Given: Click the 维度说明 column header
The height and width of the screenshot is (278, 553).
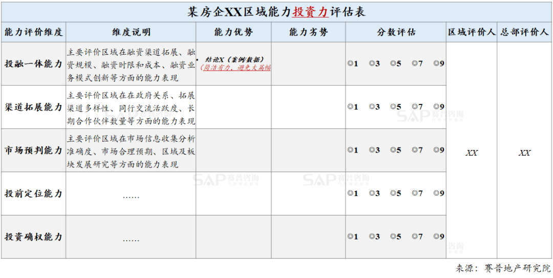Looking at the screenshot, I should (x=131, y=32).
